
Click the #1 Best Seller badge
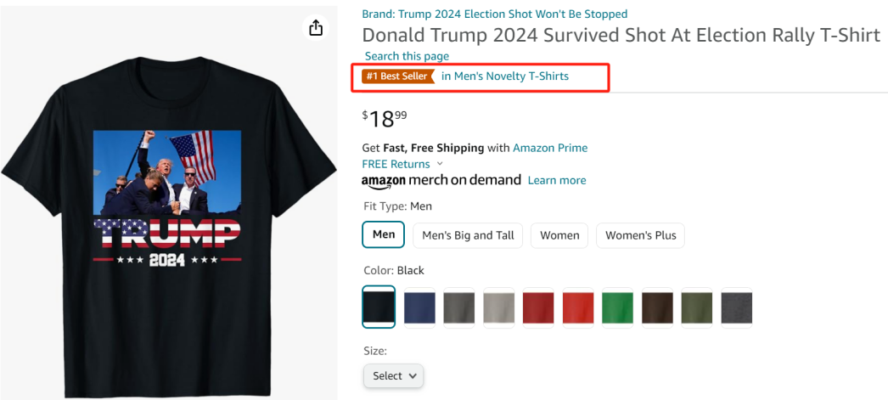[397, 76]
